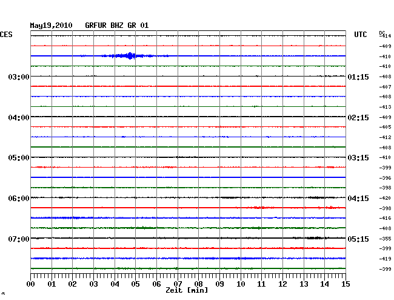Viewport: 394px width, 300px height.
Task: Click the 05:15 UTC time label
Action: click(358, 239)
